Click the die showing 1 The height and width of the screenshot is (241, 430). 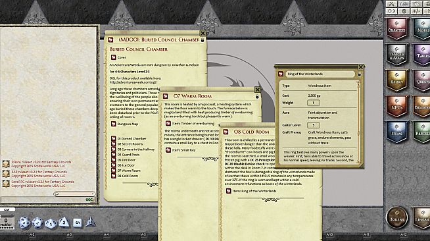point(51,223)
